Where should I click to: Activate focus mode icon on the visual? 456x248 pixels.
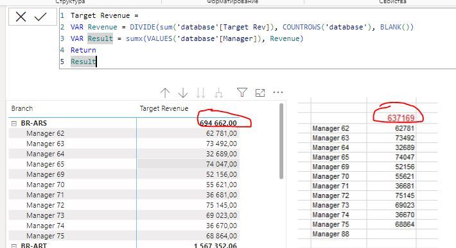pyautogui.click(x=260, y=93)
